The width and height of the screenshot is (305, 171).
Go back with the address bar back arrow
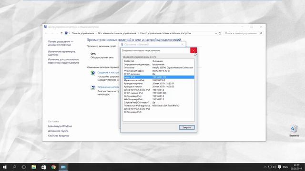coord(46,33)
